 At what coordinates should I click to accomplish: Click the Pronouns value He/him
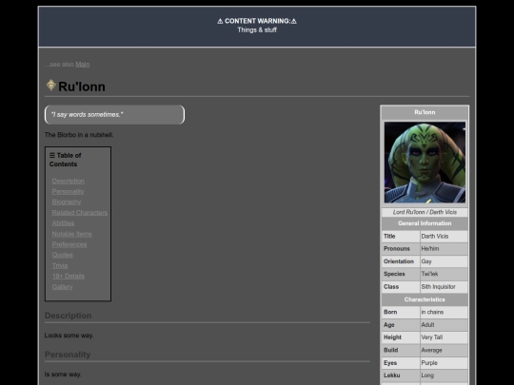click(x=444, y=249)
